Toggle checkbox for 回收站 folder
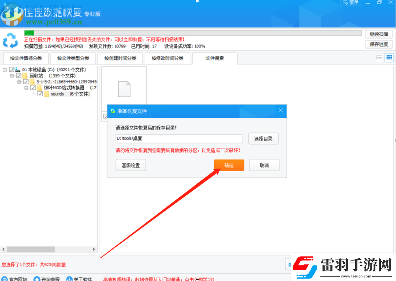This screenshot has width=396, height=281. [x=19, y=75]
